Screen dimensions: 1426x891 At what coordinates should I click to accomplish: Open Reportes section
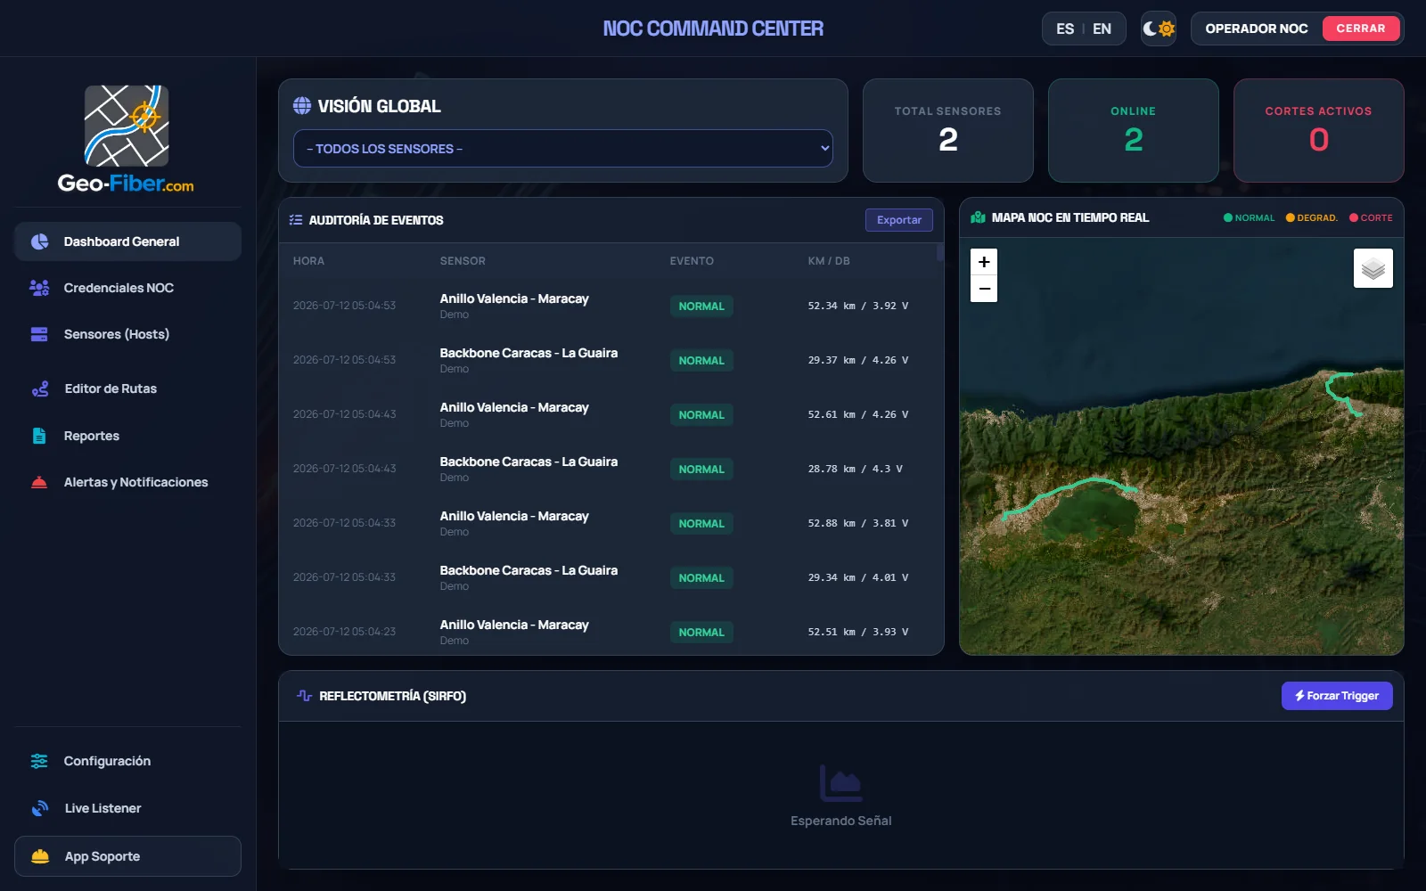coord(127,436)
